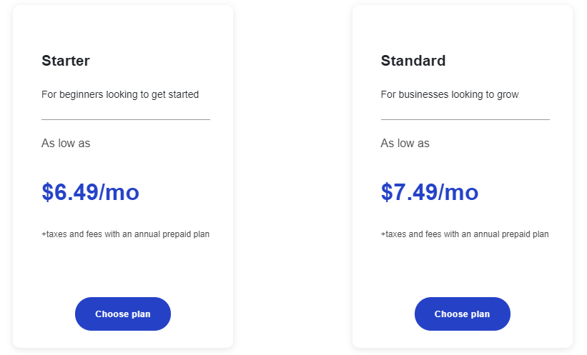Select the Standard plan heading

coord(413,61)
